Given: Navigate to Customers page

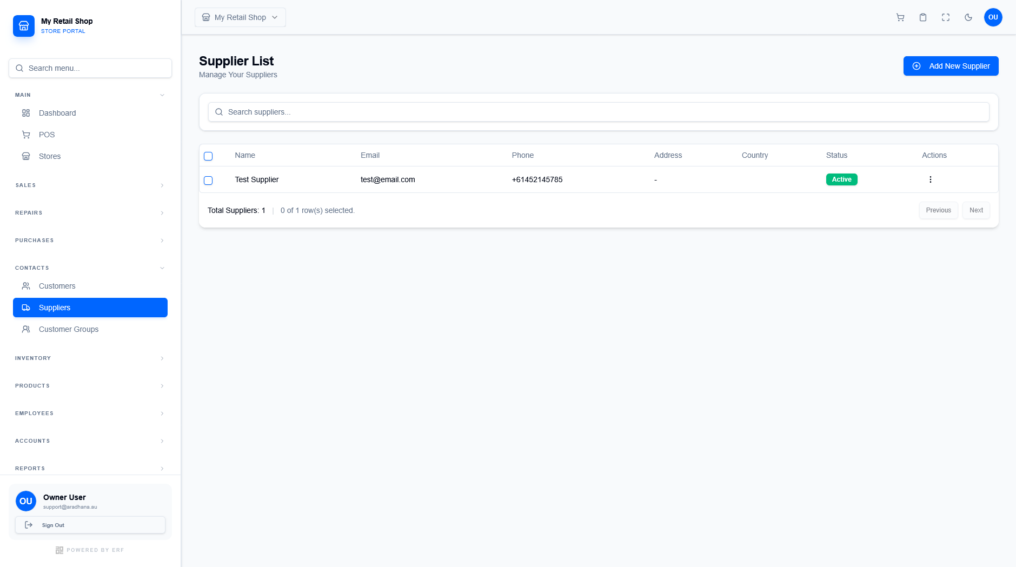Looking at the screenshot, I should 57,286.
